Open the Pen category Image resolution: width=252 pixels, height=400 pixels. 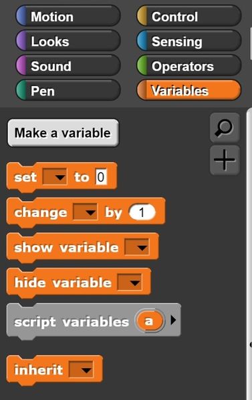(x=68, y=91)
